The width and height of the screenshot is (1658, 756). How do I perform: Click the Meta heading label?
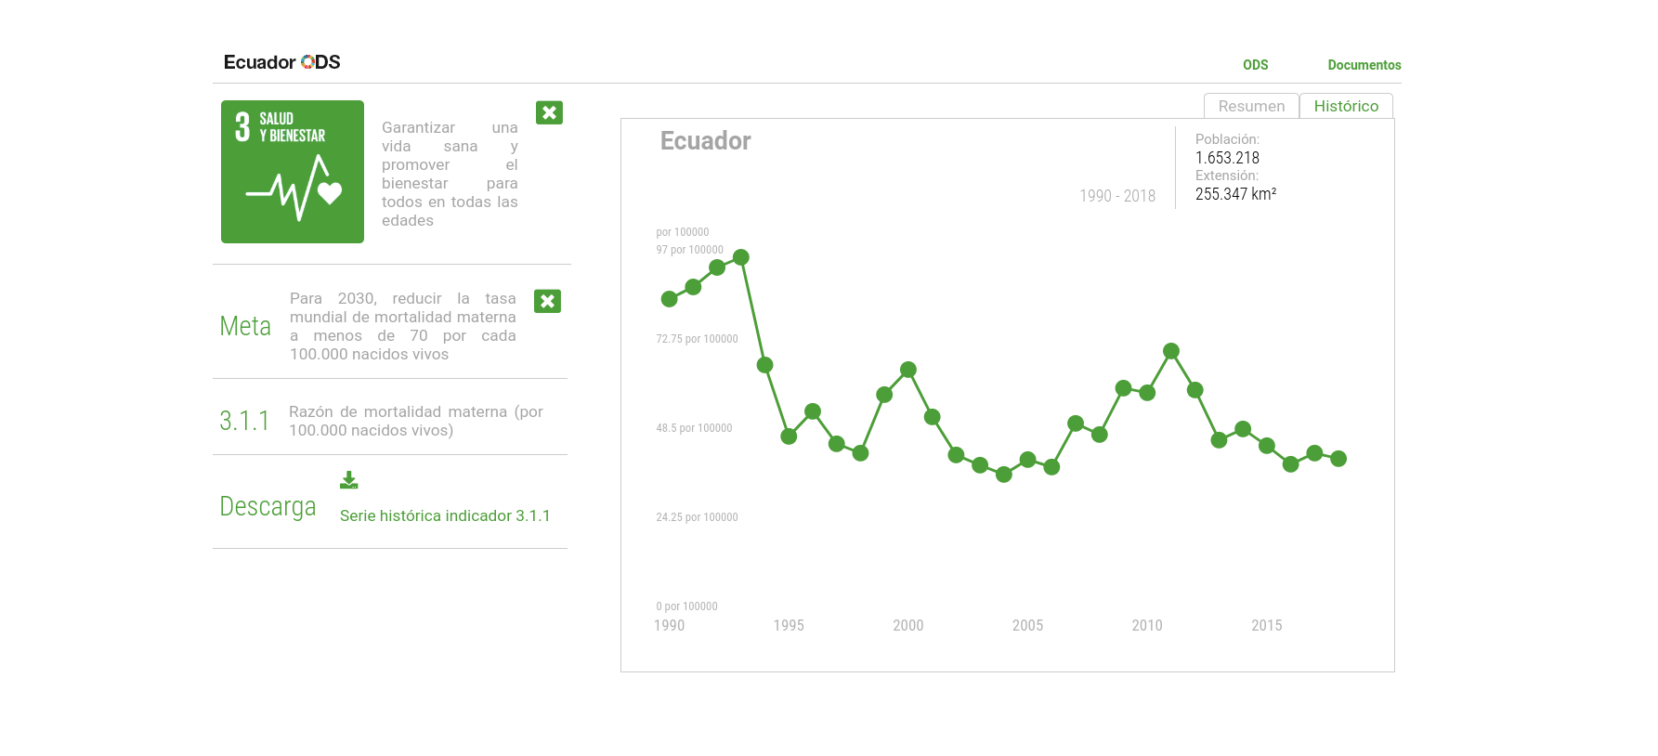245,326
